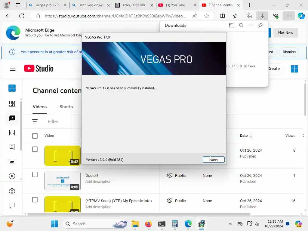Open Analytics icon in Studio sidebar

[x=12, y=133]
